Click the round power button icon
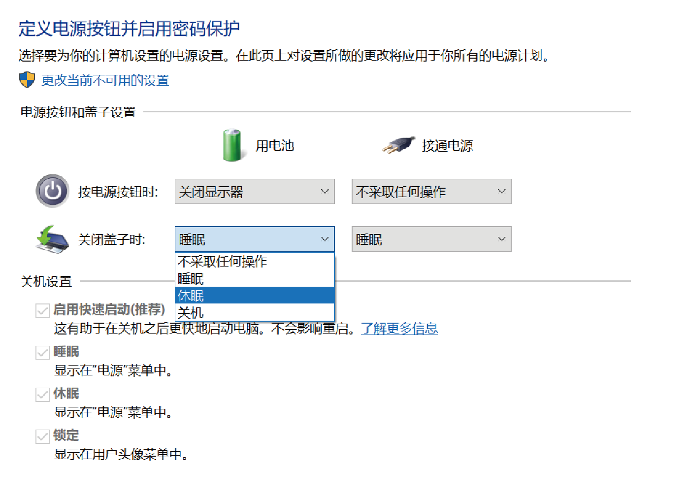The width and height of the screenshot is (688, 502). tap(53, 191)
